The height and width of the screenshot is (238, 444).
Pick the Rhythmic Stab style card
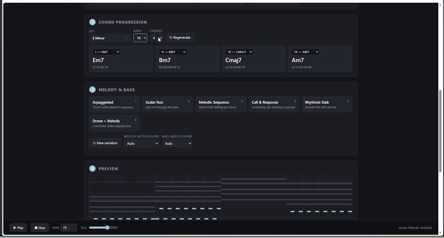click(x=327, y=104)
